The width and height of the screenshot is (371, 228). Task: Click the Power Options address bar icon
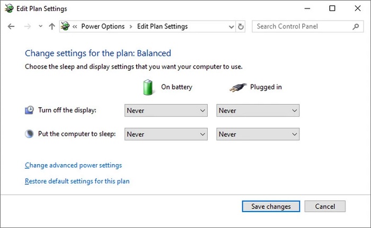click(x=66, y=26)
